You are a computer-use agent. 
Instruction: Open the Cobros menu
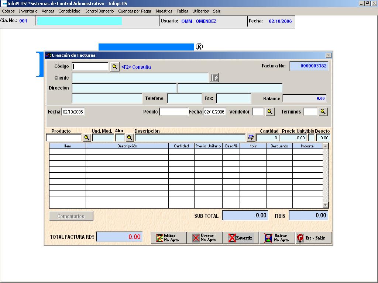tap(8, 11)
